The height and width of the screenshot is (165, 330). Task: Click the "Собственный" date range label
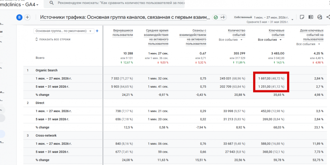tap(243, 17)
